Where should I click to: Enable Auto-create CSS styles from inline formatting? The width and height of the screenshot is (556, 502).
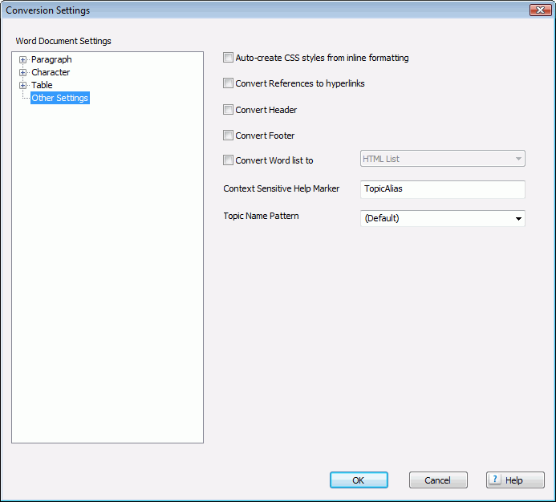coord(229,58)
